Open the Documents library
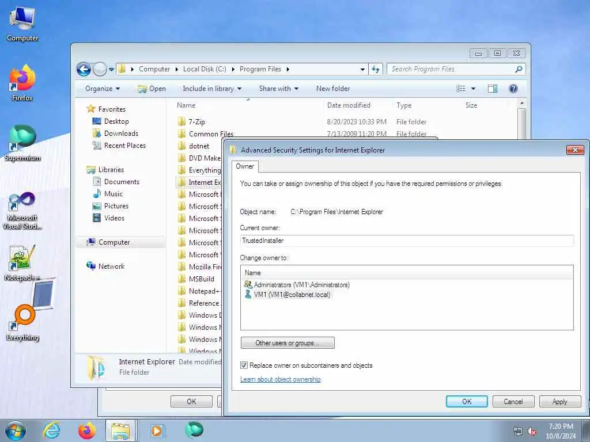Viewport: 590px width, 442px height. tap(122, 182)
